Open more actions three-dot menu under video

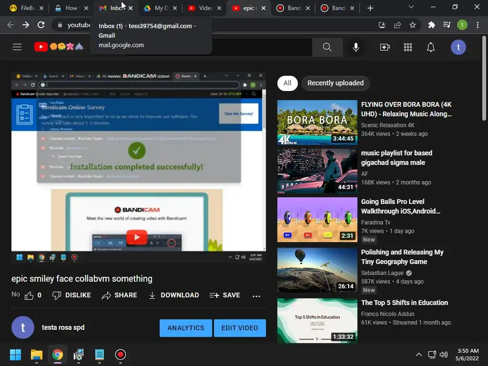[x=256, y=296]
